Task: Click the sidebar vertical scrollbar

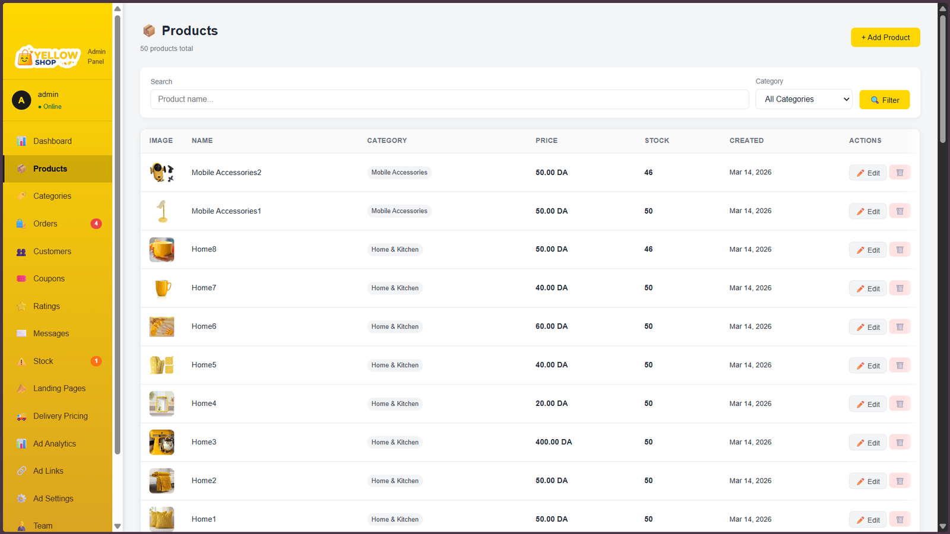Action: click(x=118, y=234)
